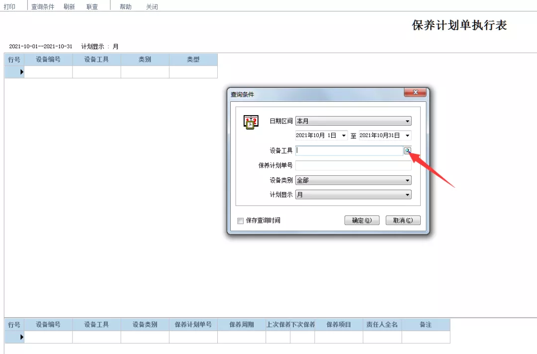This screenshot has height=354, width=537.
Task: Click 关闭 in the toolbar
Action: [152, 6]
